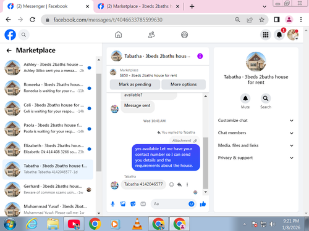Screen dimensions: 309x231
Task: Open File Explorer folder on taskbar
Action: 53,224
